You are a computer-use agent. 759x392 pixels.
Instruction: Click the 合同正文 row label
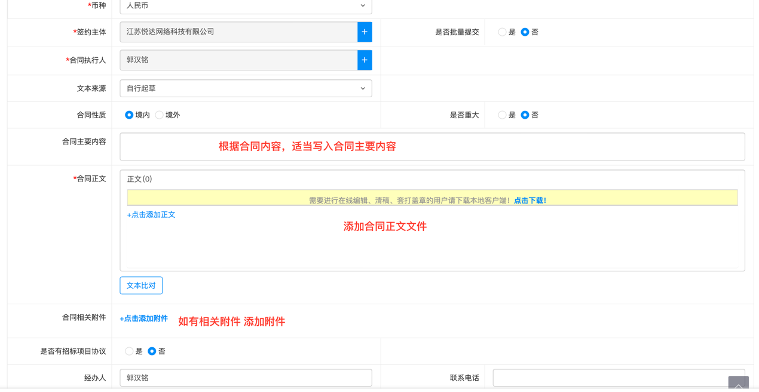tap(89, 178)
